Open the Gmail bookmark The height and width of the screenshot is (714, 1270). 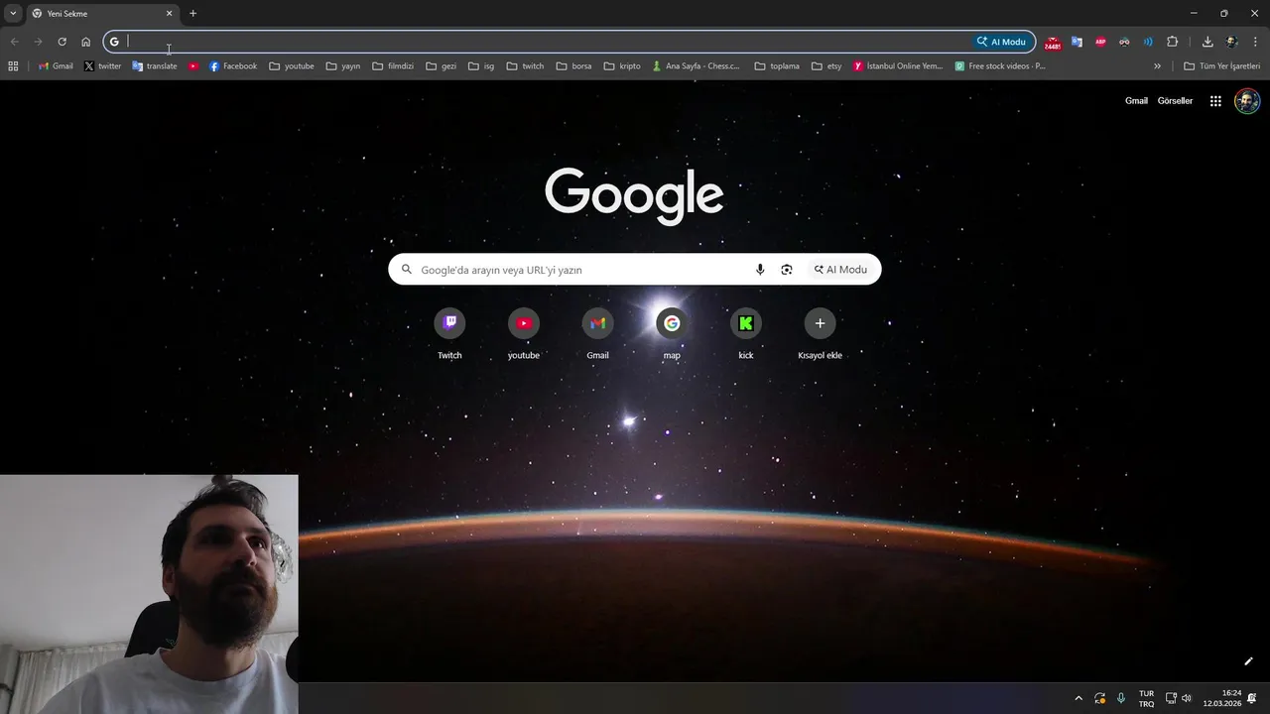pos(56,66)
